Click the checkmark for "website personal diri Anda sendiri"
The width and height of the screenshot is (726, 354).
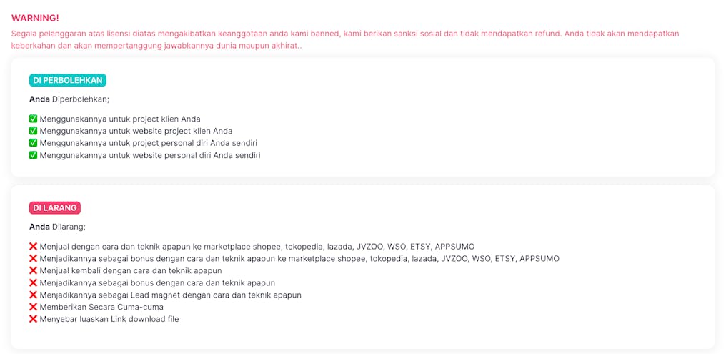33,155
